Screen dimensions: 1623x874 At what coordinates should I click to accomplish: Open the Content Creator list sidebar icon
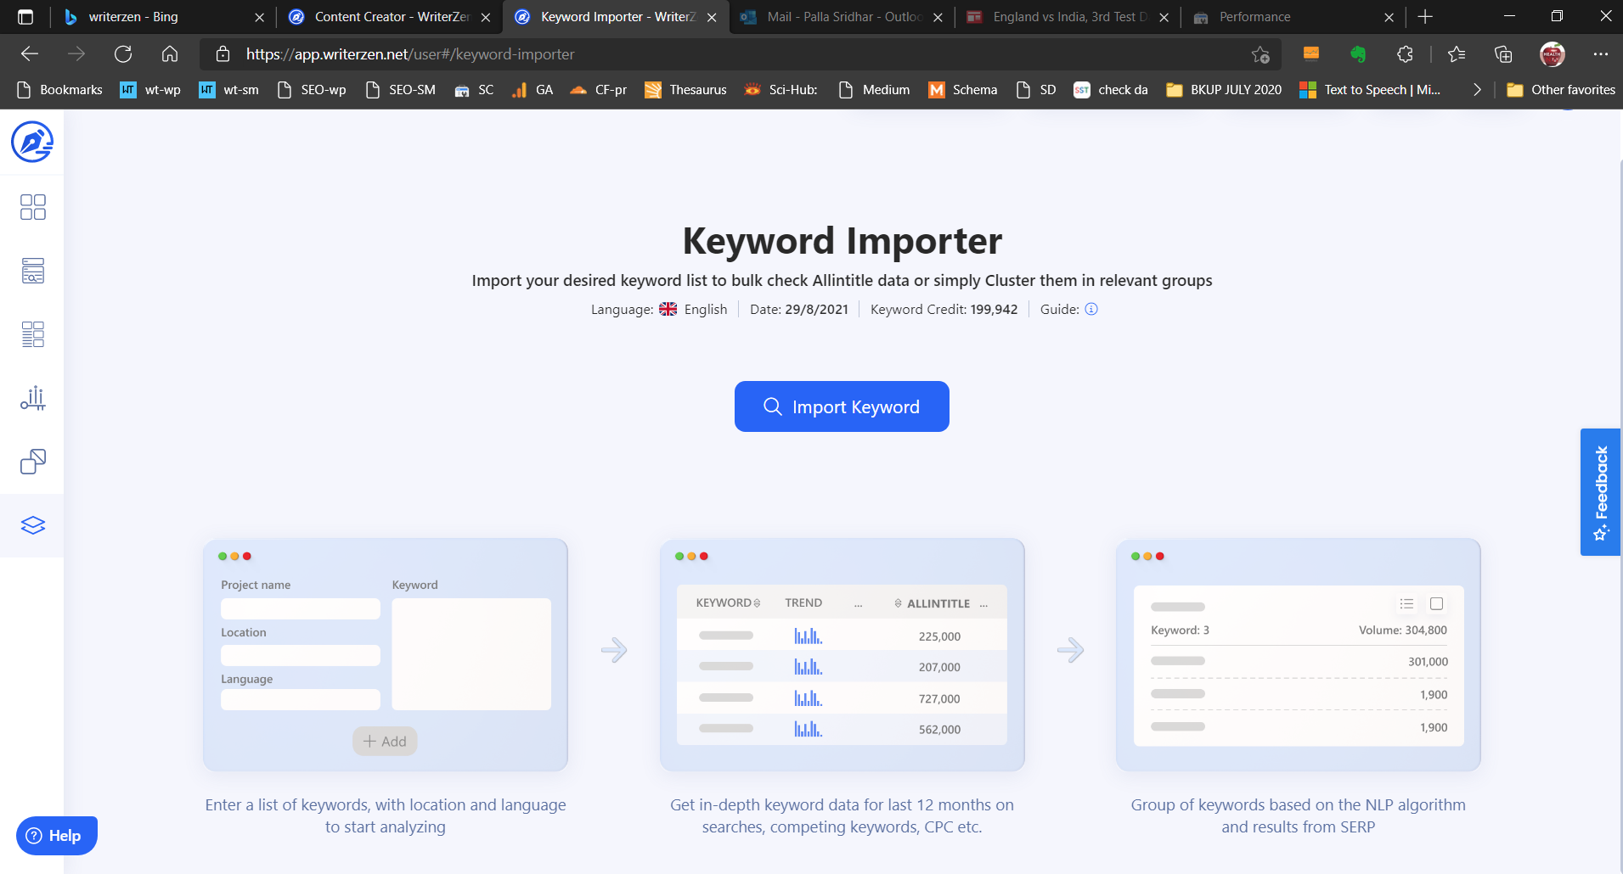(x=32, y=334)
